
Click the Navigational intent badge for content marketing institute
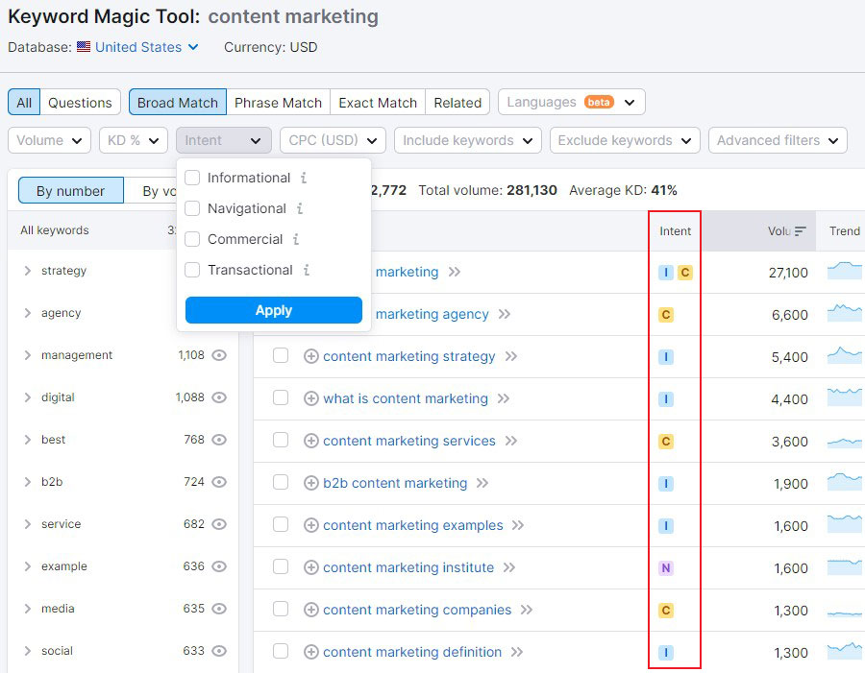666,568
